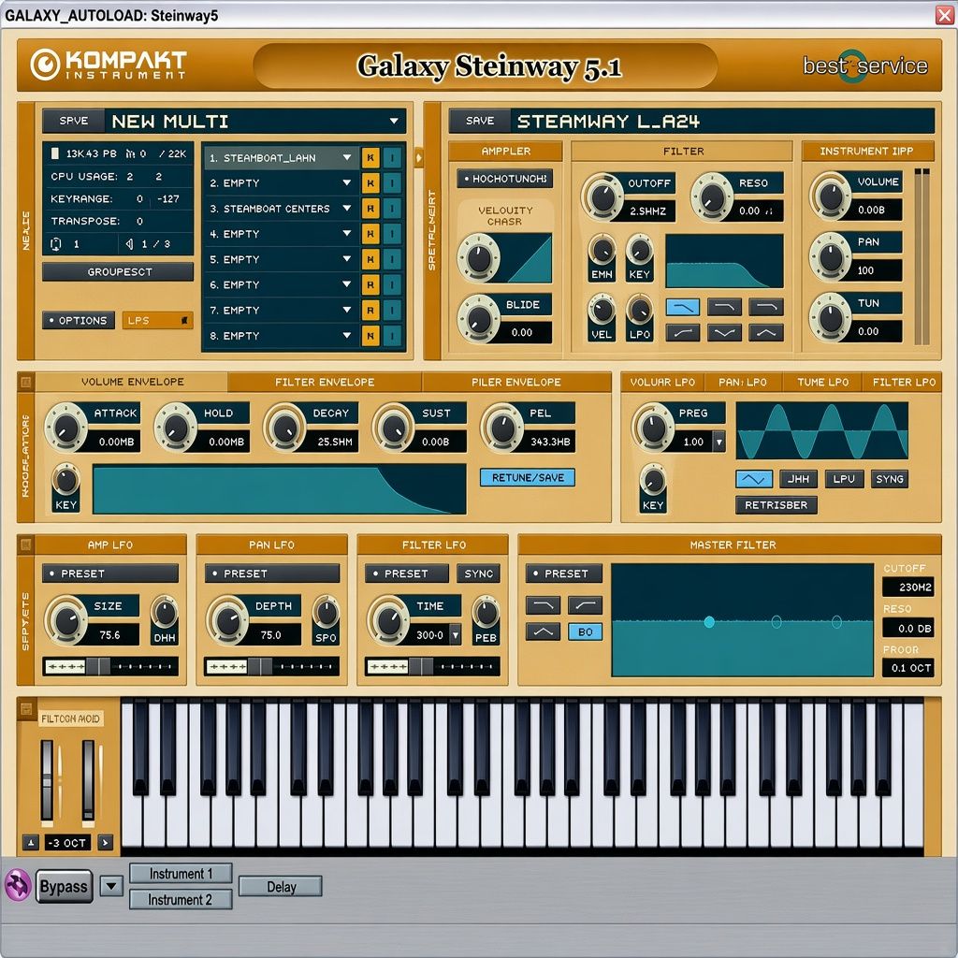958x958 pixels.
Task: Click the VOLUME knob in instrument section
Action: click(831, 196)
